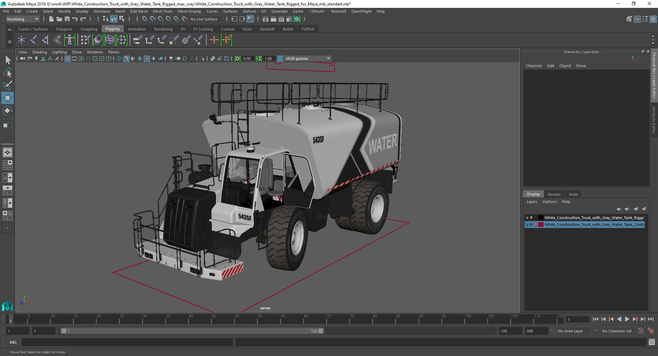Activate the Lasso select tool
Image resolution: width=658 pixels, height=356 pixels.
pos(8,73)
